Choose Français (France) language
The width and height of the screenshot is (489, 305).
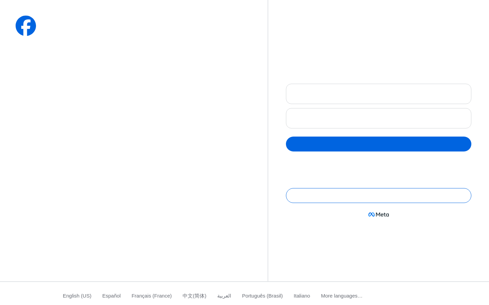(151, 296)
